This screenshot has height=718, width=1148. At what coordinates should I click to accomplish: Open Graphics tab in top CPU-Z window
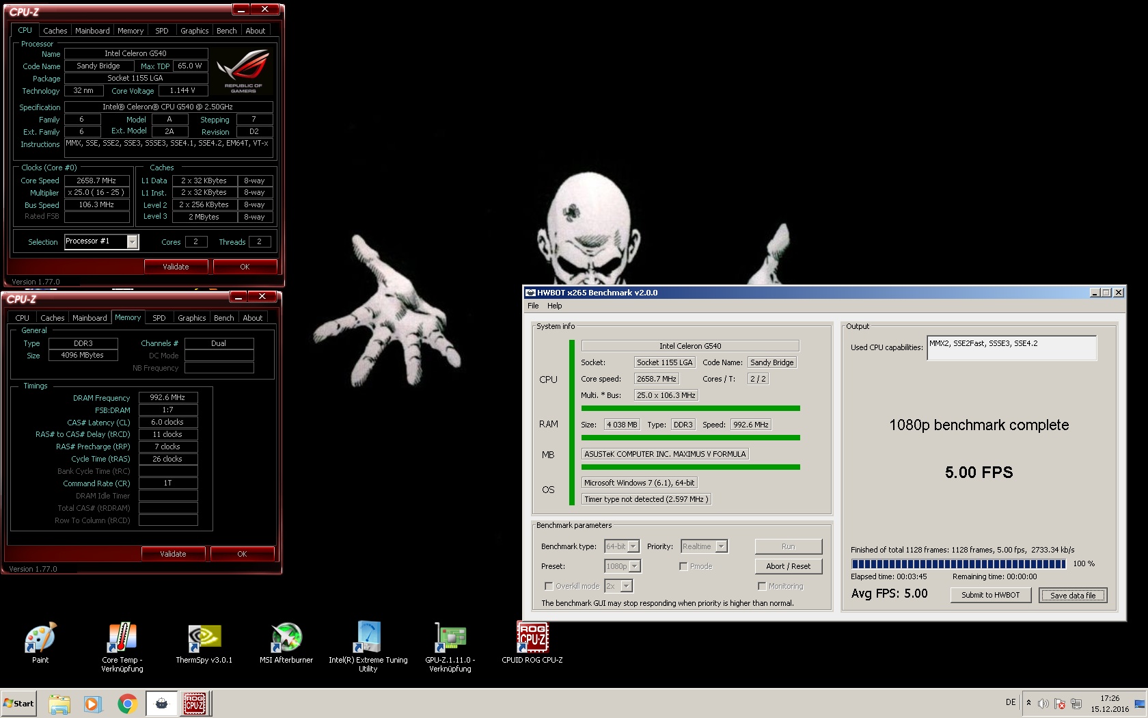(195, 31)
